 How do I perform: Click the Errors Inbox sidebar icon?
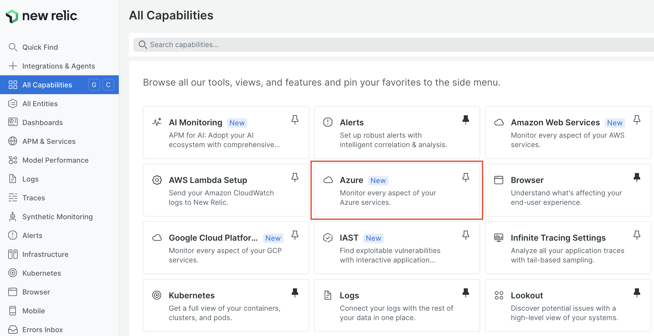[x=13, y=330]
